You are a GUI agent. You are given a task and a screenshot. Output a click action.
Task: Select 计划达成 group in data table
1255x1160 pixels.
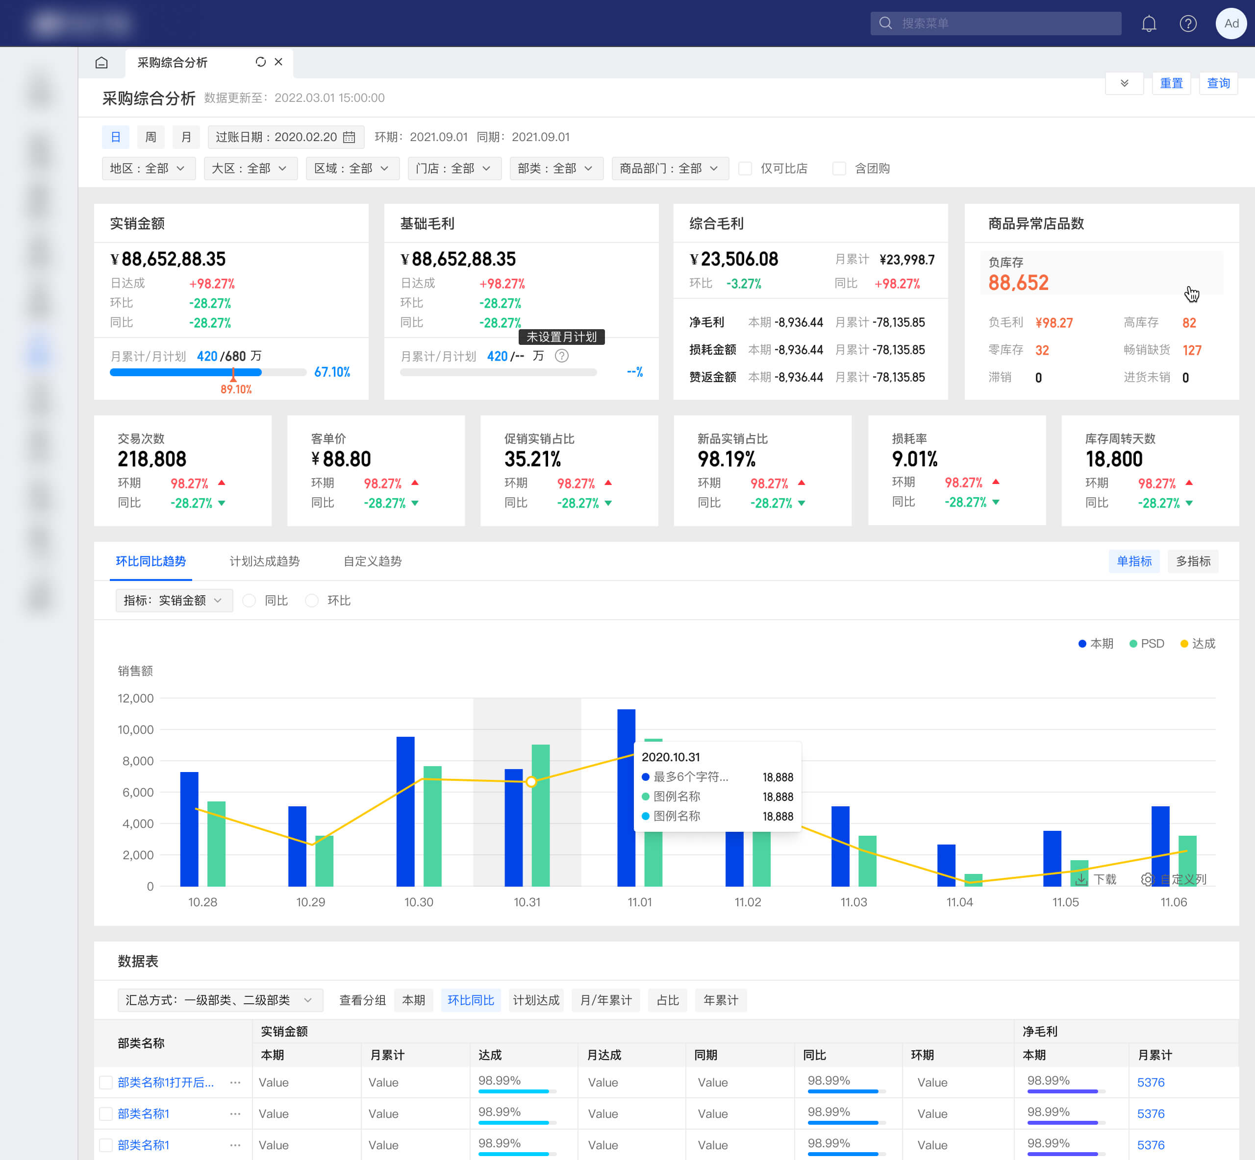coord(536,1000)
